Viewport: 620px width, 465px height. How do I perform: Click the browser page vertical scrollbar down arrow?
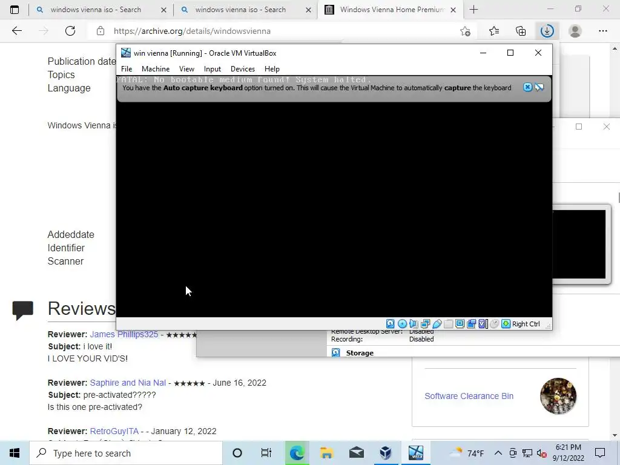click(615, 436)
